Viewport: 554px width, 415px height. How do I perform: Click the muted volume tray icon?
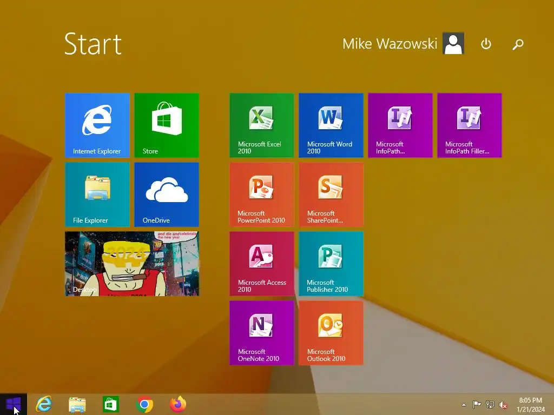503,405
